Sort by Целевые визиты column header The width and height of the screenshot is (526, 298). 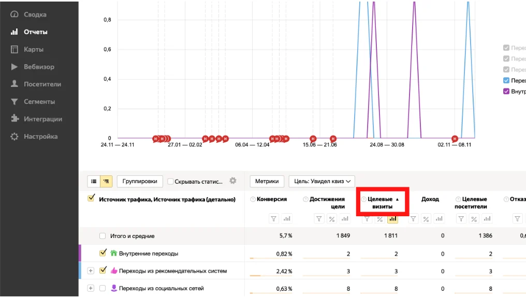click(x=382, y=203)
